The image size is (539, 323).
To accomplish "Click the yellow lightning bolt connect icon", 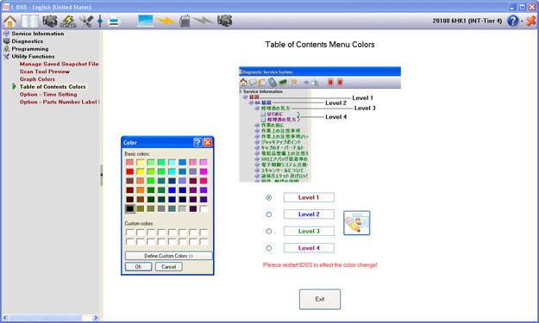I will point(166,22).
